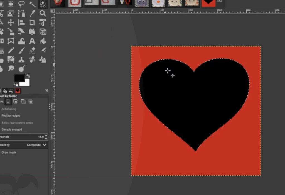285x195 pixels.
Task: Toggle the Sample merged option
Action: tap(12, 129)
